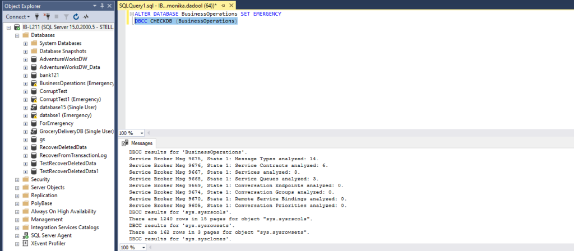Expand the AdventureWorksDW database
Image resolution: width=574 pixels, height=251 pixels.
coord(25,59)
